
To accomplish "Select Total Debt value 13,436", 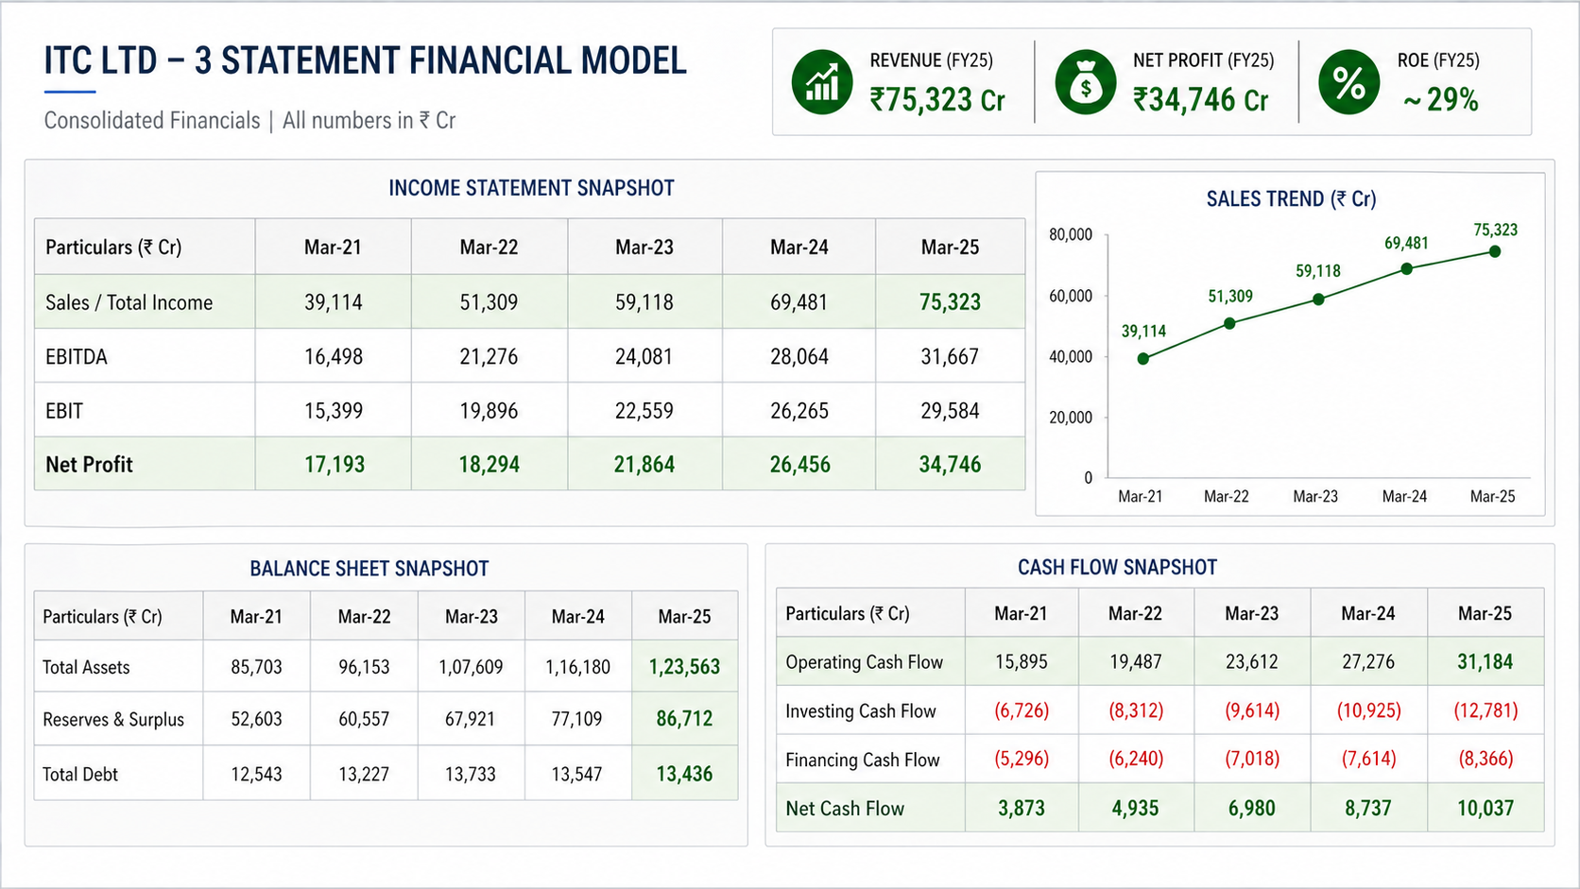I will (x=684, y=774).
